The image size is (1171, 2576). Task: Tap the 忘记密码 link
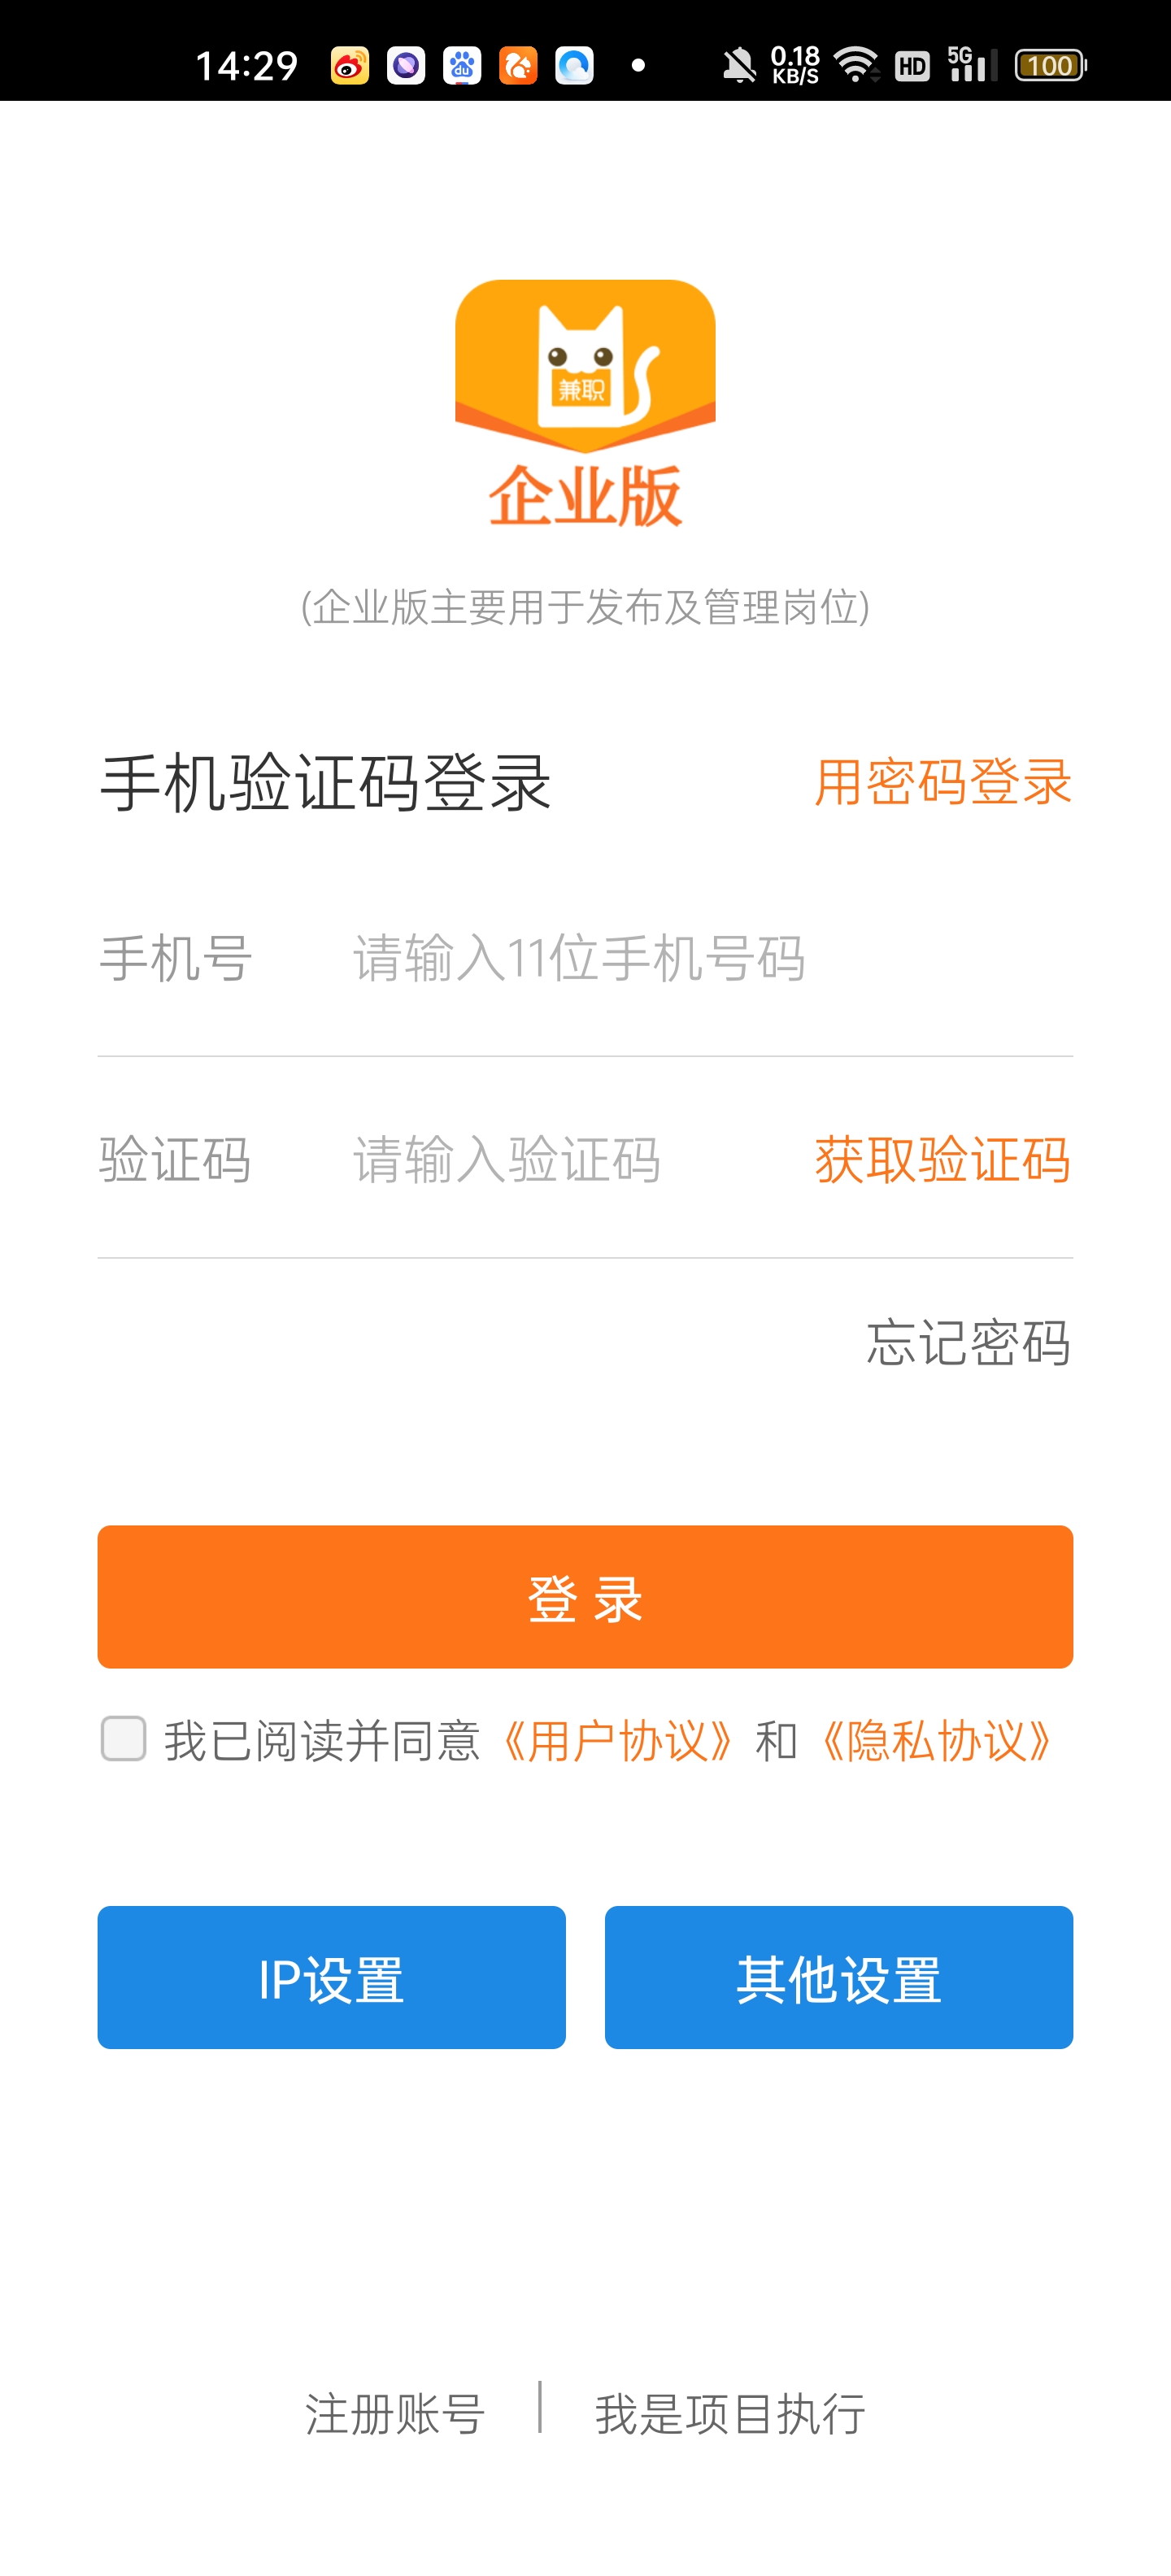[x=968, y=1341]
